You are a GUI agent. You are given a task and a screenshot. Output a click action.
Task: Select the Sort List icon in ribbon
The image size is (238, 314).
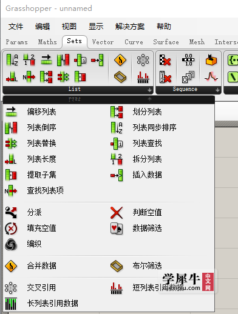12,60
